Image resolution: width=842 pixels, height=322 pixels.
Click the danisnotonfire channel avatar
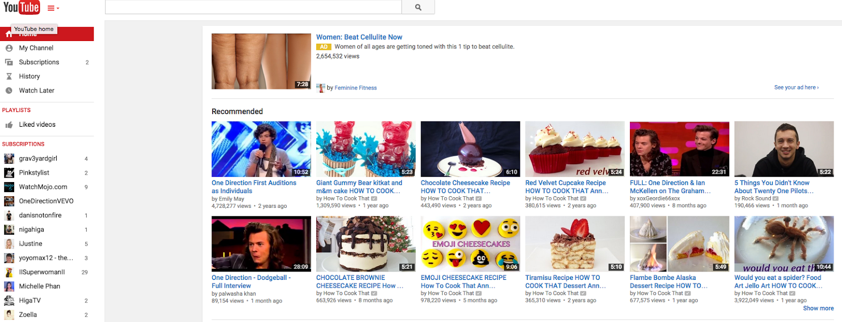9,215
